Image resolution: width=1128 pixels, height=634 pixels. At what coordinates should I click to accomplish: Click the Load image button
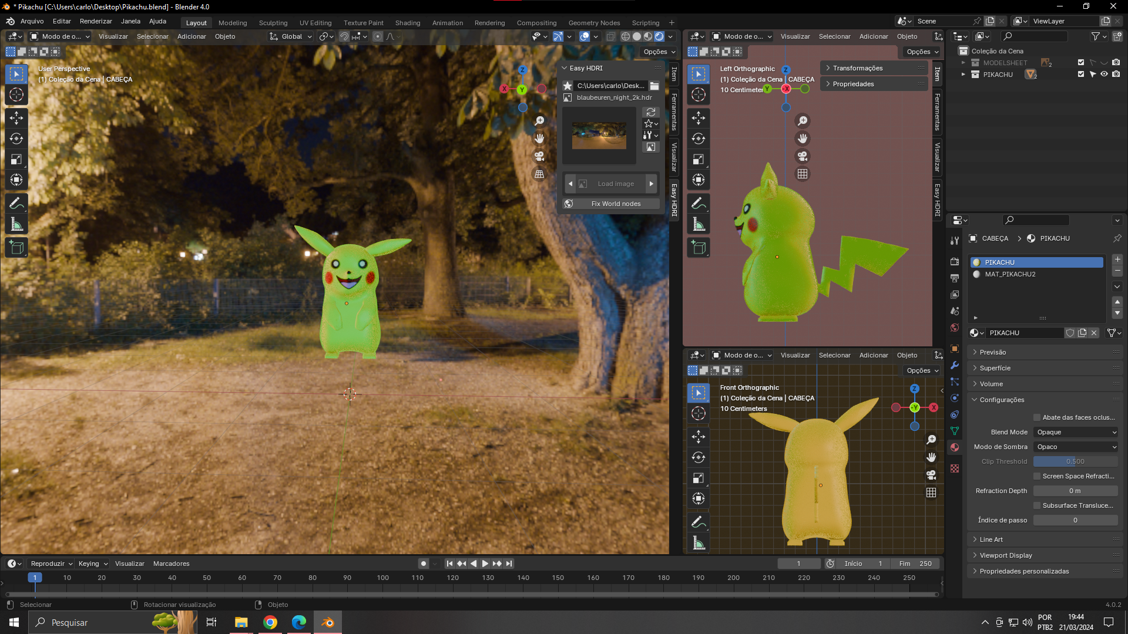click(x=616, y=184)
